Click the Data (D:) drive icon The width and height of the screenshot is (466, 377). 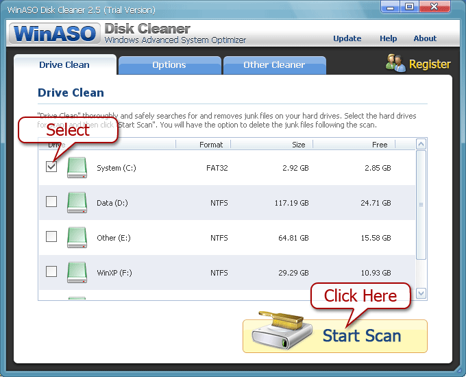tap(77, 202)
